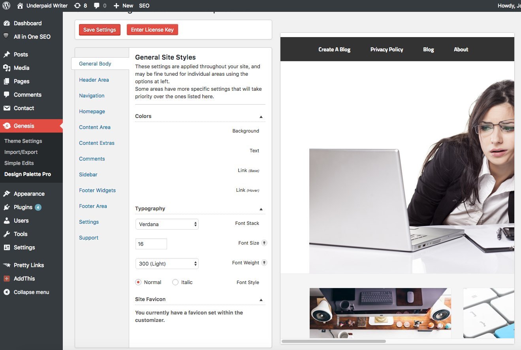521x350 pixels.
Task: Open the Verdana font stack dropdown
Action: pos(167,224)
